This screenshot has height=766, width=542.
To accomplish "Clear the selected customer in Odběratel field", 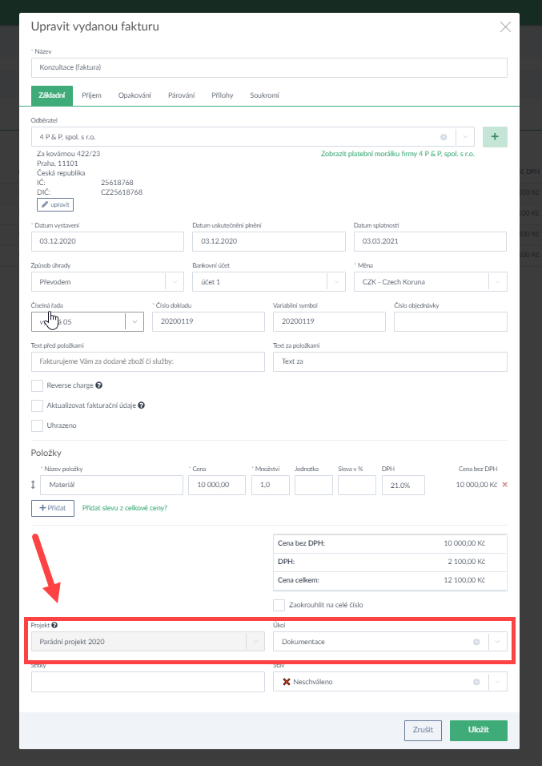I will coord(444,137).
